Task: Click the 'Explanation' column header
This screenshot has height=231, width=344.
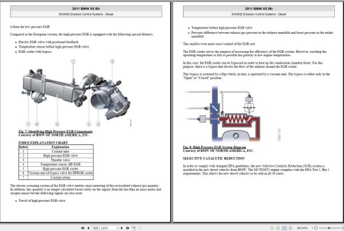Action: (60, 147)
